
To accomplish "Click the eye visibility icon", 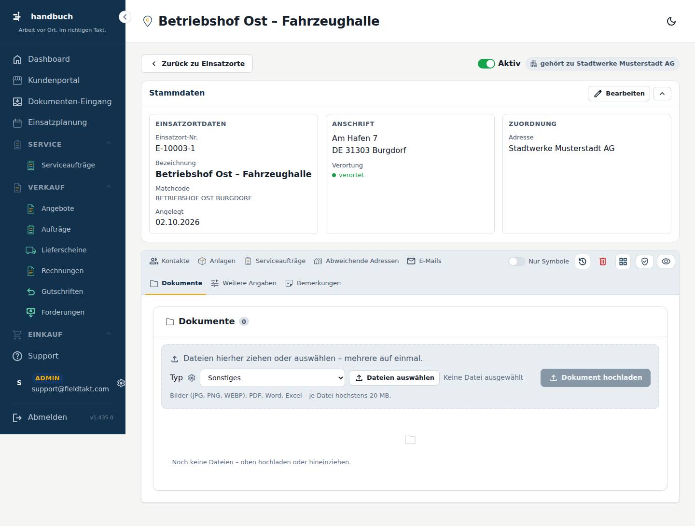I will click(x=666, y=261).
